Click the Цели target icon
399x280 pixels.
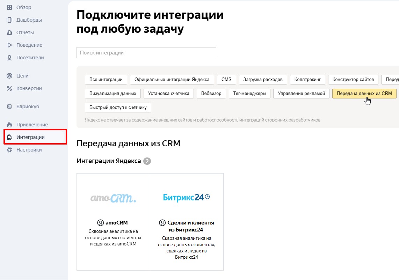click(x=9, y=76)
